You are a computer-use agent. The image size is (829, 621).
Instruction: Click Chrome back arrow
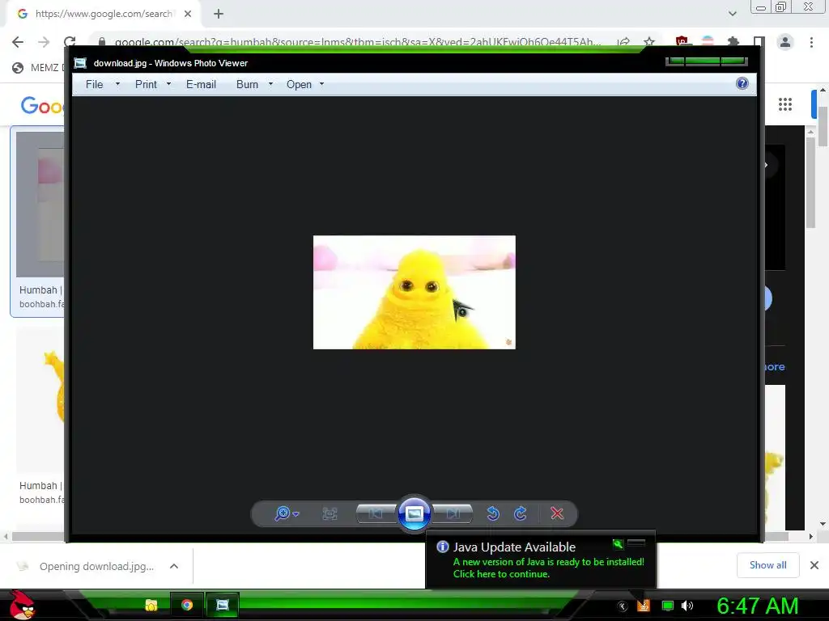(x=18, y=42)
